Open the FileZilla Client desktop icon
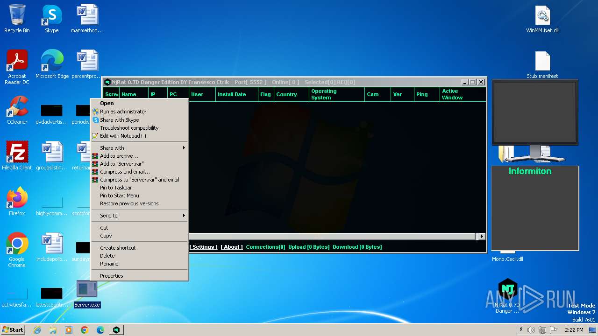 point(17,156)
